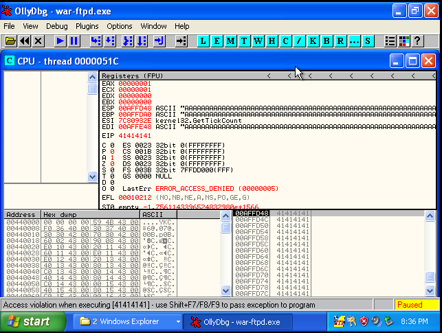The image size is (442, 333).
Task: Open the Plugins menu
Action: [x=87, y=26]
